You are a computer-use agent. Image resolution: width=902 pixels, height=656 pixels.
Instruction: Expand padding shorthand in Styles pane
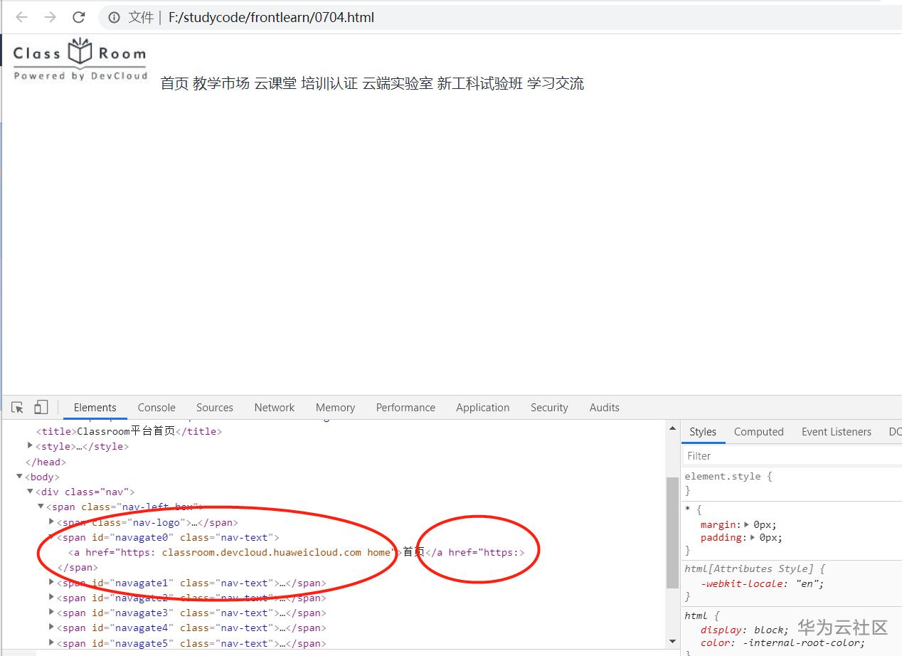754,537
